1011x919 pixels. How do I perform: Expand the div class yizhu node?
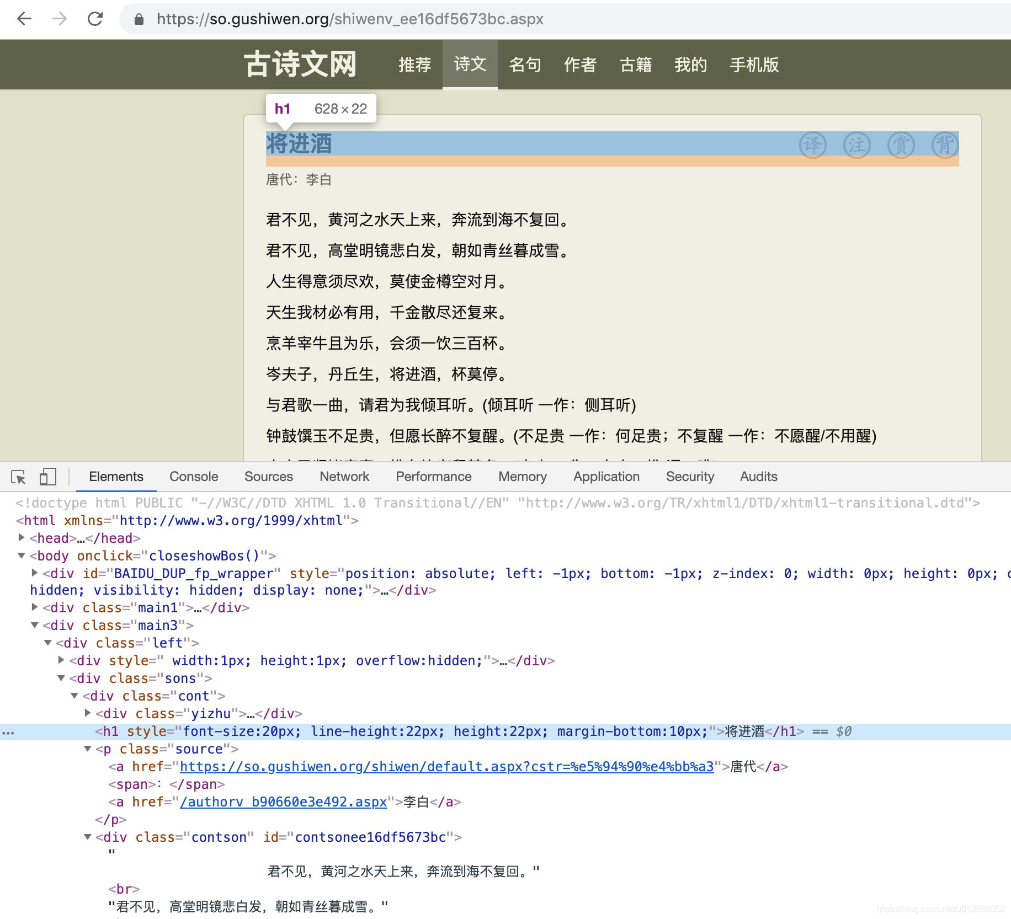pos(88,713)
